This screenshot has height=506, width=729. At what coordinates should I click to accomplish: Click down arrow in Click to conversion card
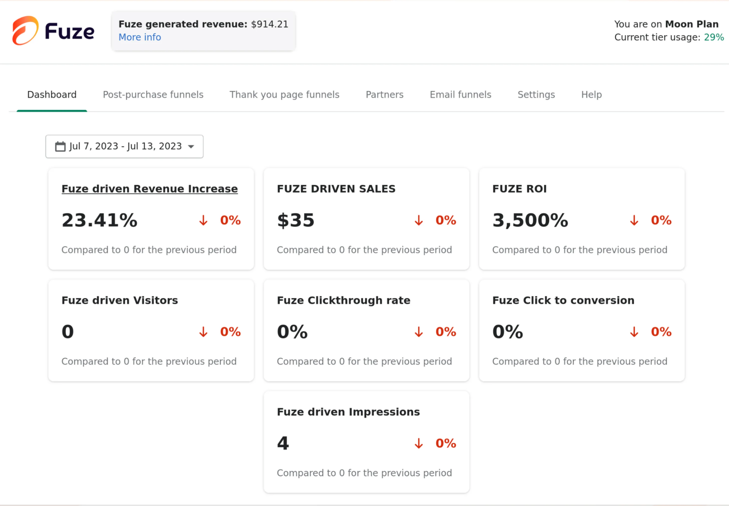click(634, 332)
